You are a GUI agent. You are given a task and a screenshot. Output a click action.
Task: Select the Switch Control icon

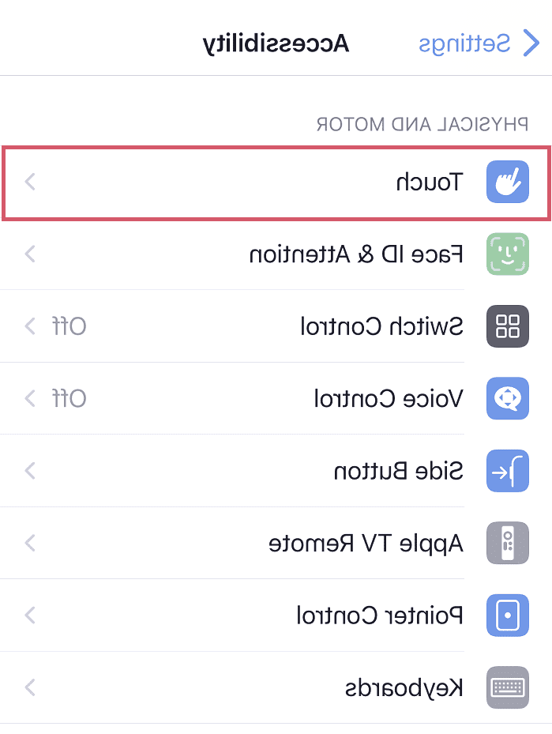(x=508, y=326)
